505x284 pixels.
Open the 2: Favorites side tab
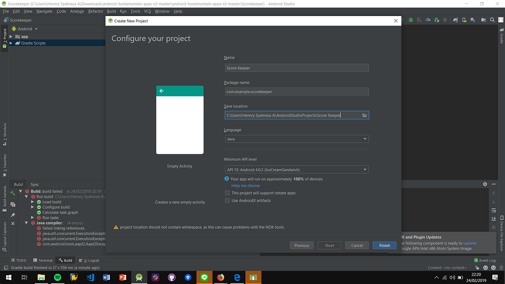[x=5, y=165]
